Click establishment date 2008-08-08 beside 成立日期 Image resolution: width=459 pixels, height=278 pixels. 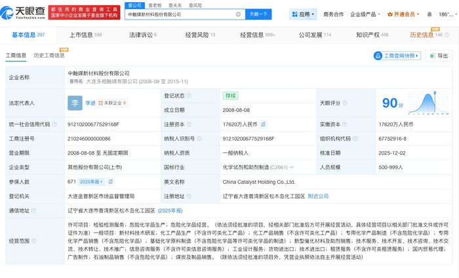(x=236, y=110)
